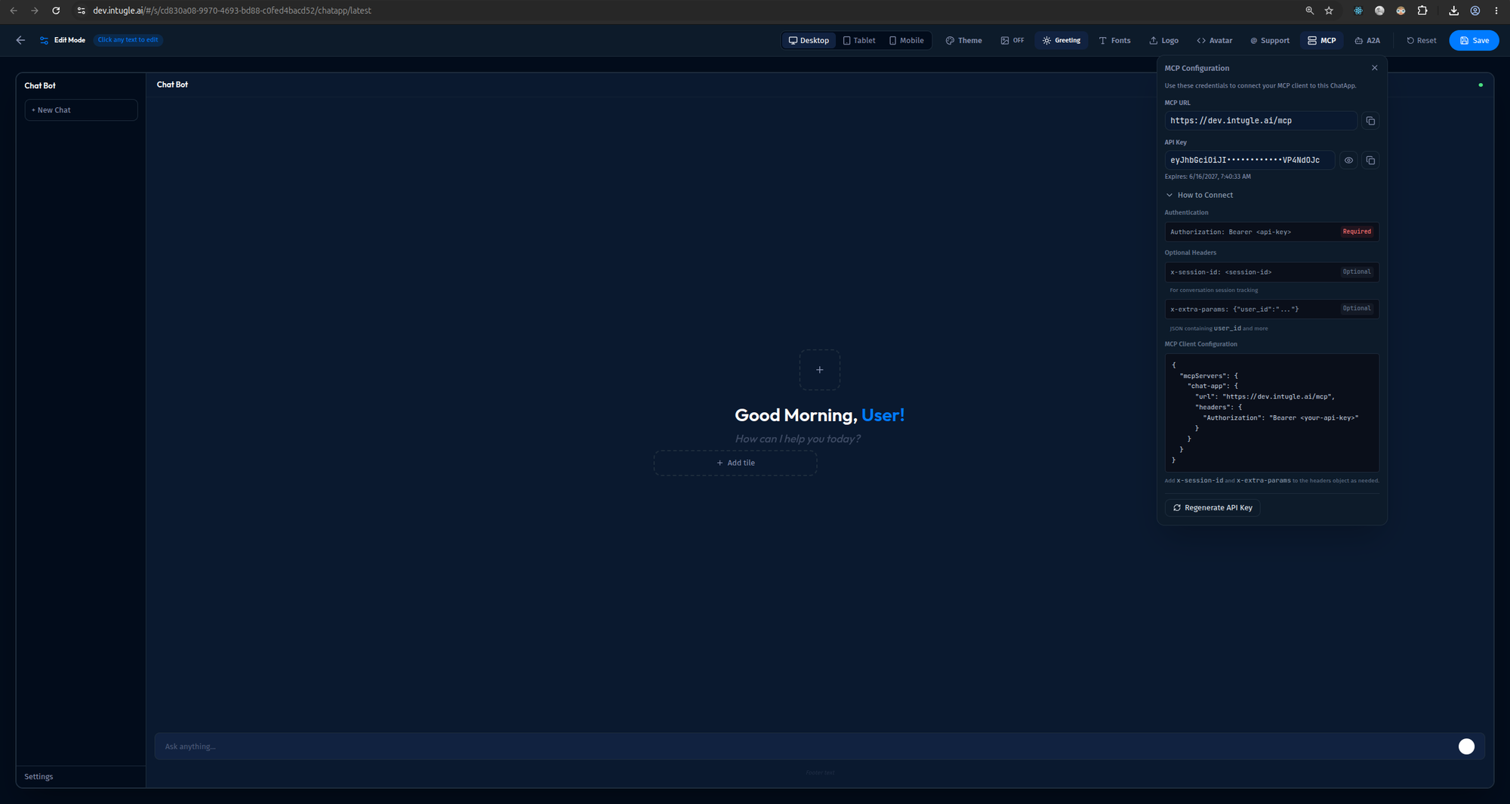1510x804 pixels.
Task: Open the Theme options
Action: [x=963, y=41]
